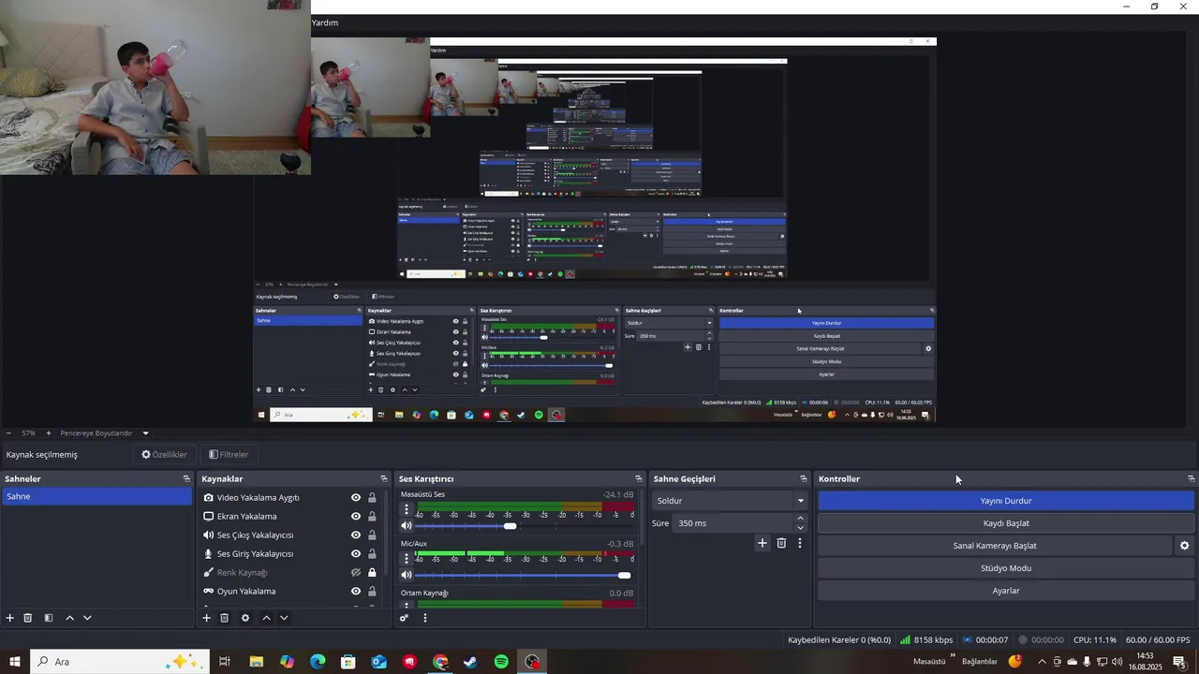Delete selected source with trash icon
The height and width of the screenshot is (674, 1199).
[x=225, y=618]
